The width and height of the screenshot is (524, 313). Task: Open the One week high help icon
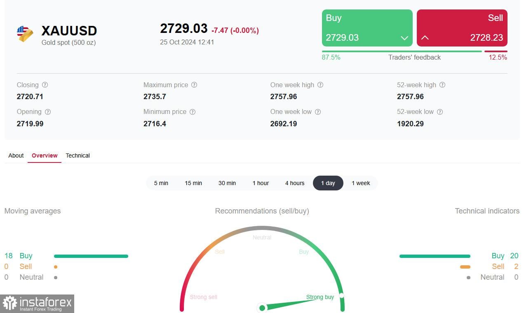320,85
